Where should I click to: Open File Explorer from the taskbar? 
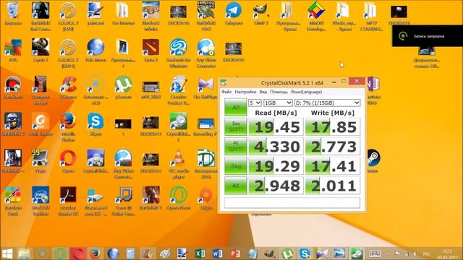pos(24,253)
